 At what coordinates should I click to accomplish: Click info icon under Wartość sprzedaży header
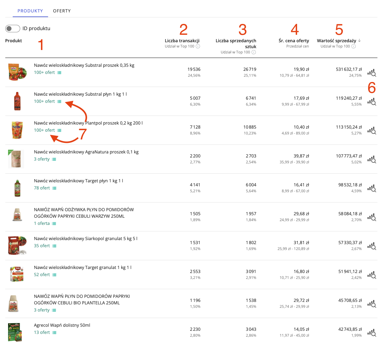pos(354,46)
